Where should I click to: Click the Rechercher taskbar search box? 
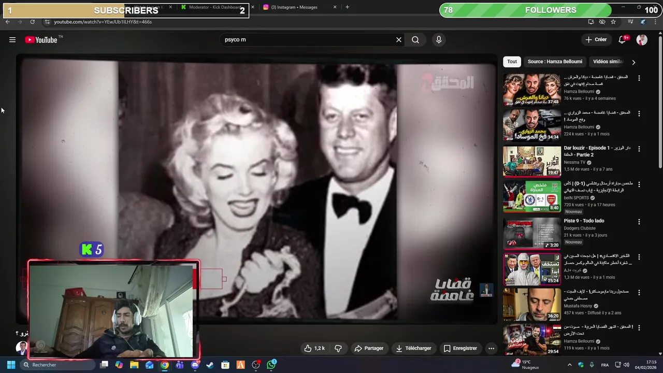coord(57,365)
